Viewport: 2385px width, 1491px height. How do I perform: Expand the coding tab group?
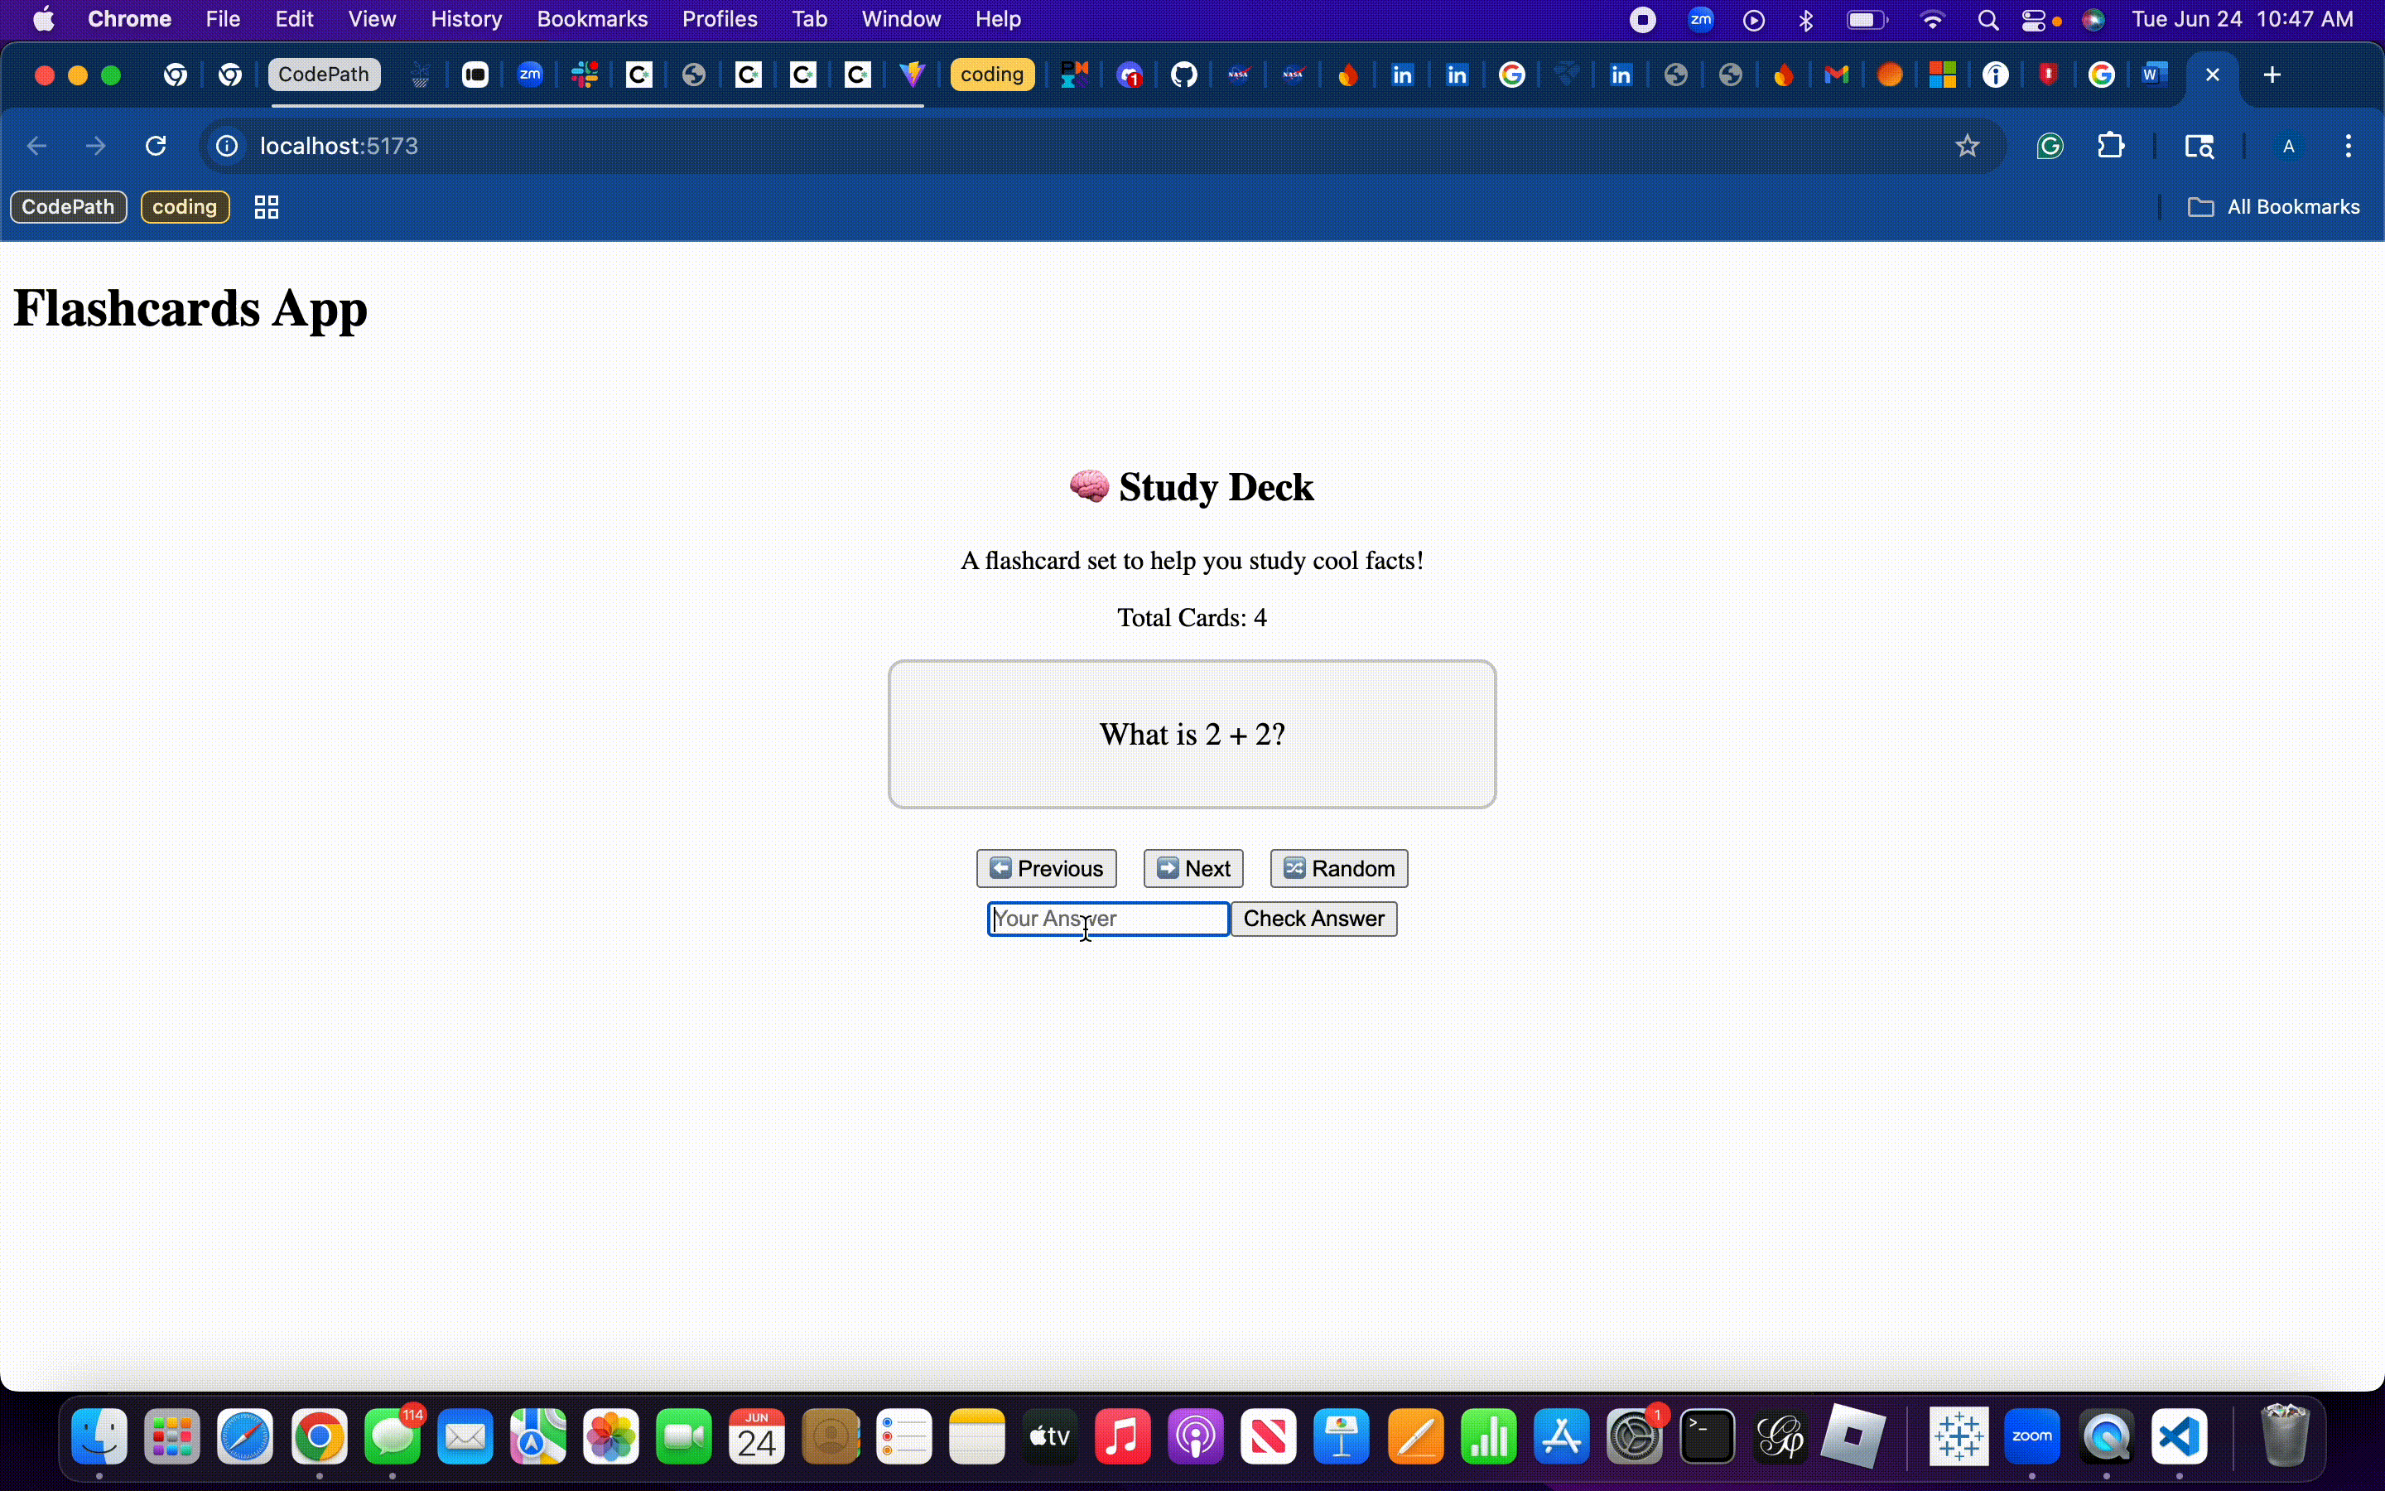coord(991,74)
